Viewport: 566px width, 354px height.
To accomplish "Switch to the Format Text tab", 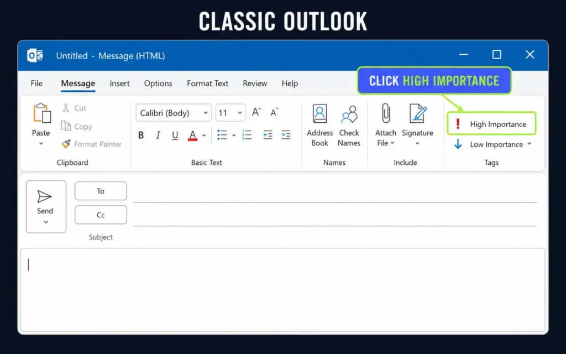I will (x=208, y=84).
